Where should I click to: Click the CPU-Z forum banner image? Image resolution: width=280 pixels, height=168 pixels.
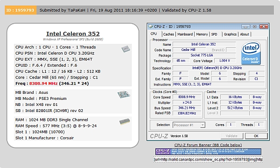coord(208,152)
